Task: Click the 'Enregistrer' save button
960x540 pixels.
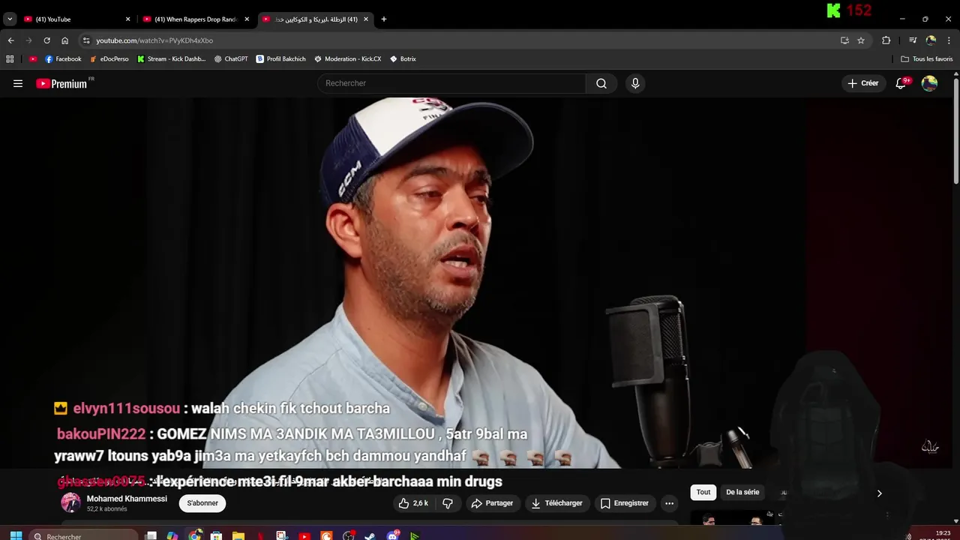Action: click(x=625, y=503)
